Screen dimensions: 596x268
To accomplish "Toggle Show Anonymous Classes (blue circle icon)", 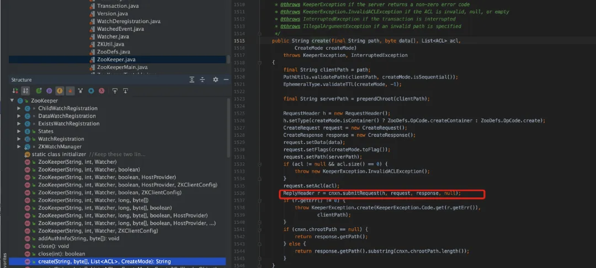I will click(x=91, y=91).
